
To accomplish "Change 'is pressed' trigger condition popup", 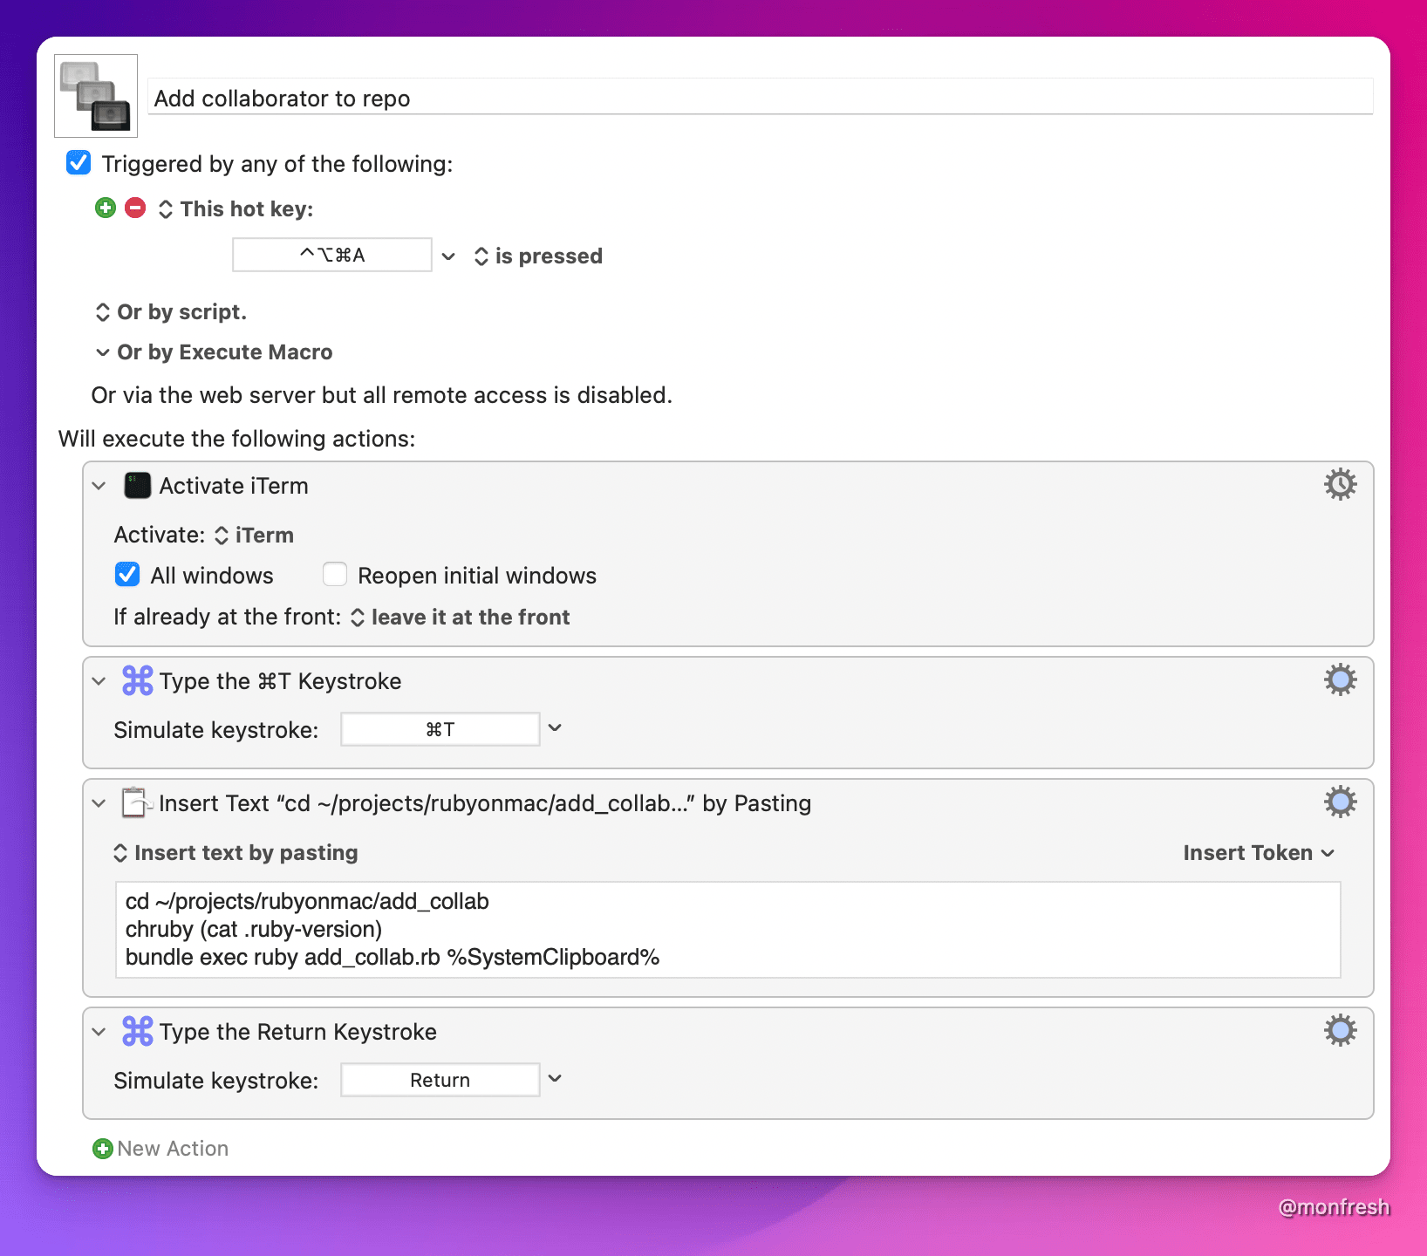I will pyautogui.click(x=539, y=256).
